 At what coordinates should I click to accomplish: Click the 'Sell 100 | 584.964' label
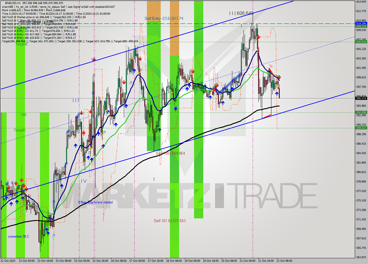[x=170, y=153]
